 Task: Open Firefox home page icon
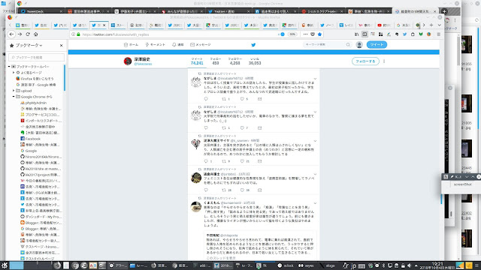click(x=36, y=34)
